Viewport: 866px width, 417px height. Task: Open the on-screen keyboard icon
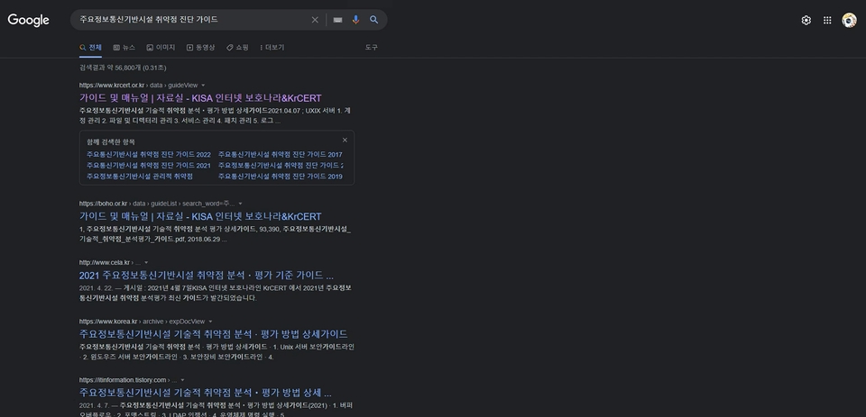point(337,20)
